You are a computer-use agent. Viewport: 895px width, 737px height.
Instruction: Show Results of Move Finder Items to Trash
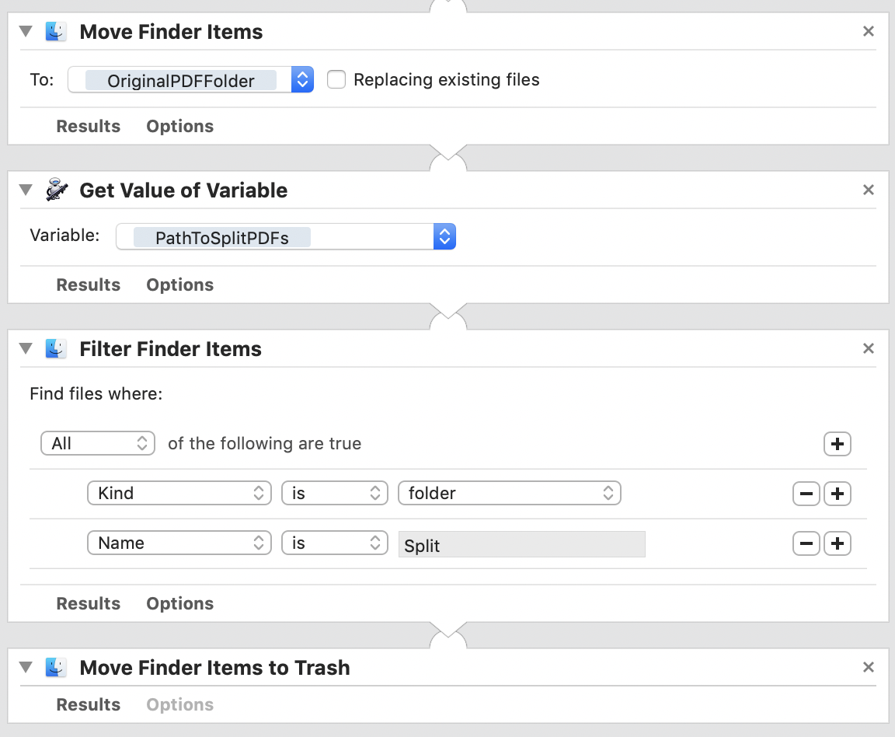88,704
